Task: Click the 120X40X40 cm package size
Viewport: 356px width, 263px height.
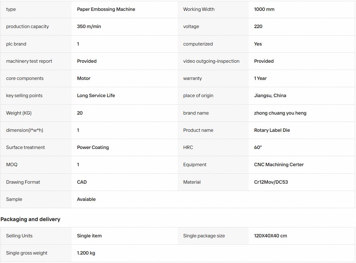Action: [270, 236]
